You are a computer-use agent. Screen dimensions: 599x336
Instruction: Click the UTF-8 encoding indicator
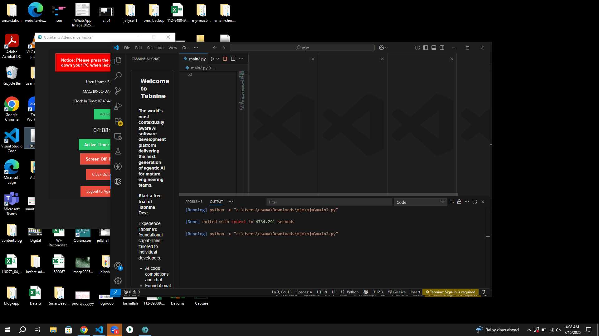coord(322,292)
